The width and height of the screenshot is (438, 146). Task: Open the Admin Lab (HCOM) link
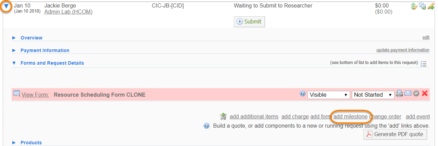coord(68,12)
